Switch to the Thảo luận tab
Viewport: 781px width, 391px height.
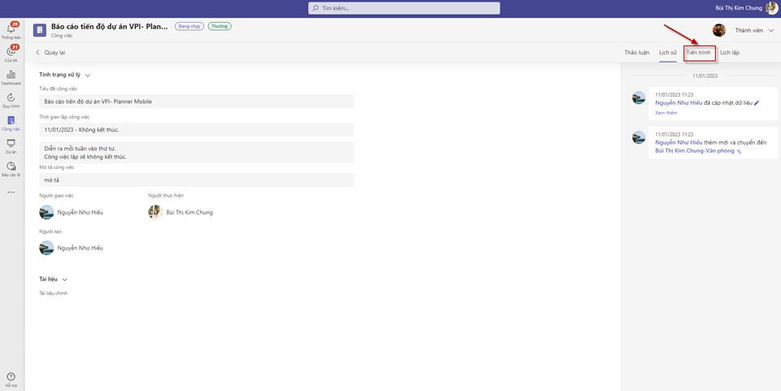coord(636,52)
